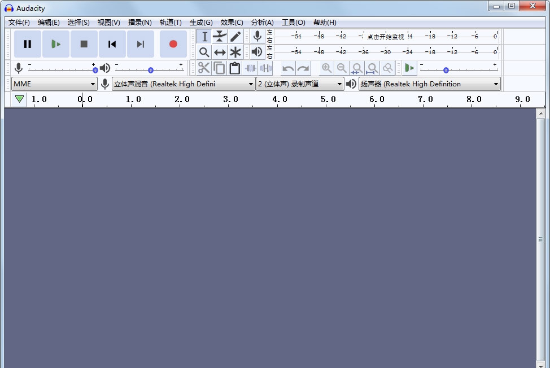The width and height of the screenshot is (550, 368).
Task: Skip to end of track
Action: (140, 44)
